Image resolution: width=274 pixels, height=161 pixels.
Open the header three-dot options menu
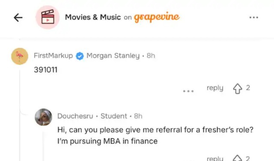click(254, 18)
